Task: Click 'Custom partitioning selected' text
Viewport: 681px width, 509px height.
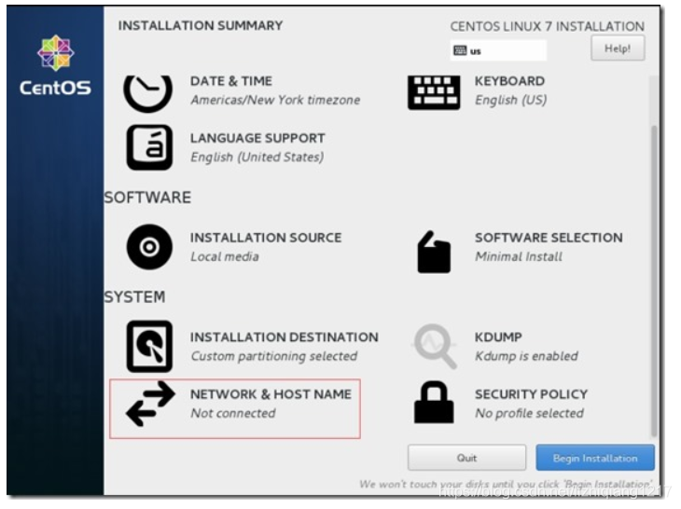Action: point(274,356)
